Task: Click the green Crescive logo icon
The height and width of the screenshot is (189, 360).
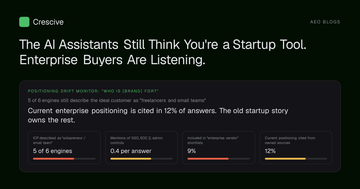Action: pyautogui.click(x=24, y=22)
